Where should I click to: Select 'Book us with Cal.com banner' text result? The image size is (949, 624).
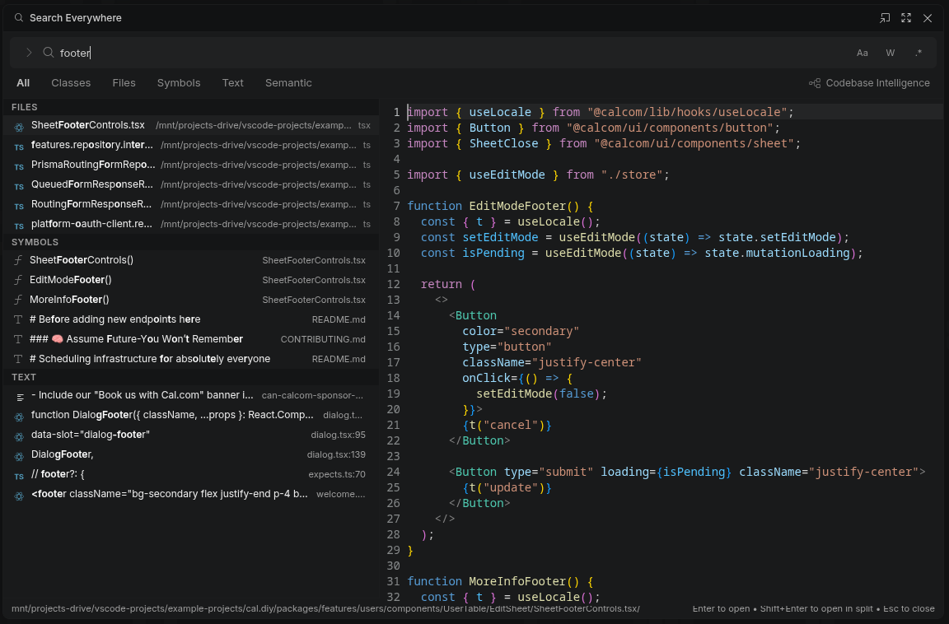(x=191, y=395)
